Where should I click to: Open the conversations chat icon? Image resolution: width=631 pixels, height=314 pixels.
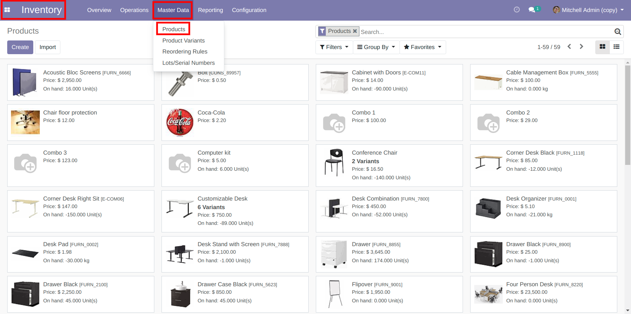[532, 10]
